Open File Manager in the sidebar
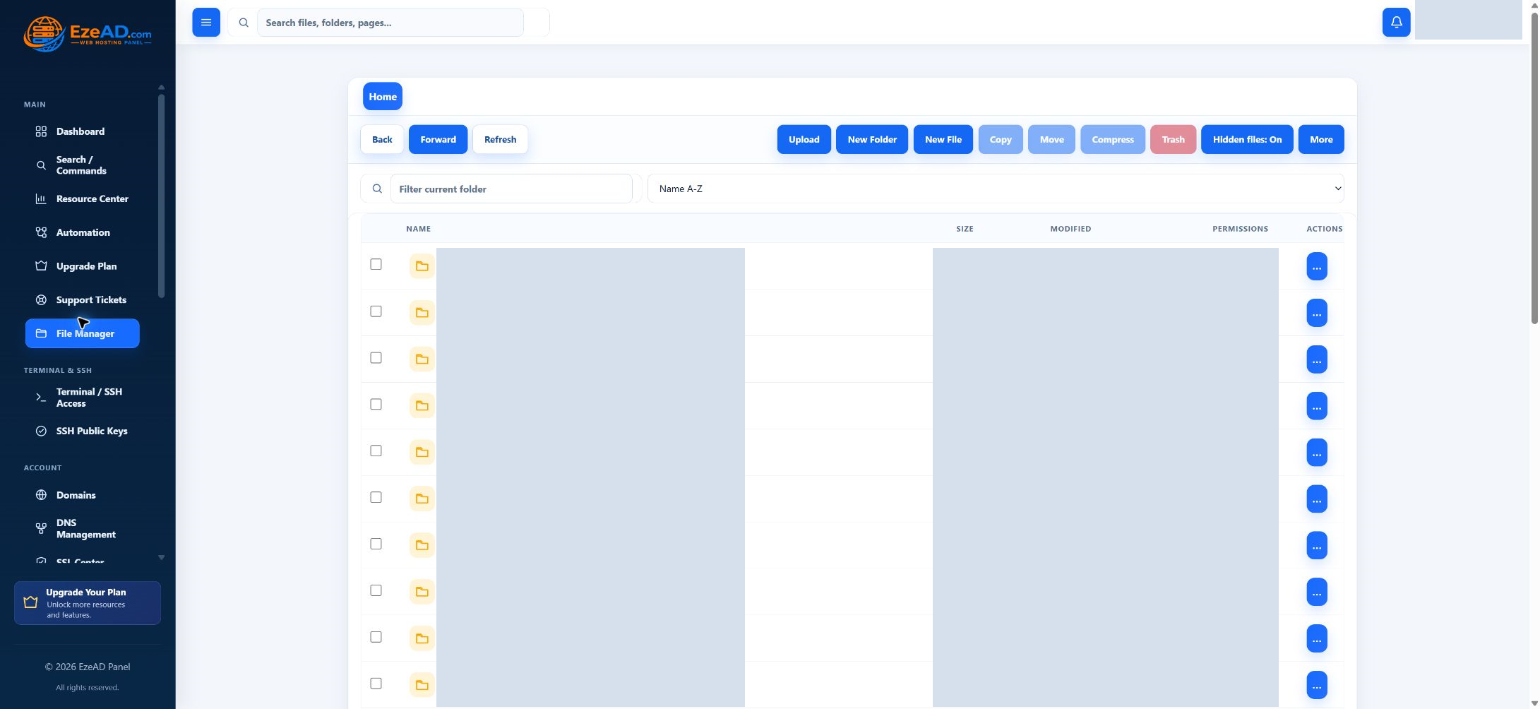 tap(83, 333)
